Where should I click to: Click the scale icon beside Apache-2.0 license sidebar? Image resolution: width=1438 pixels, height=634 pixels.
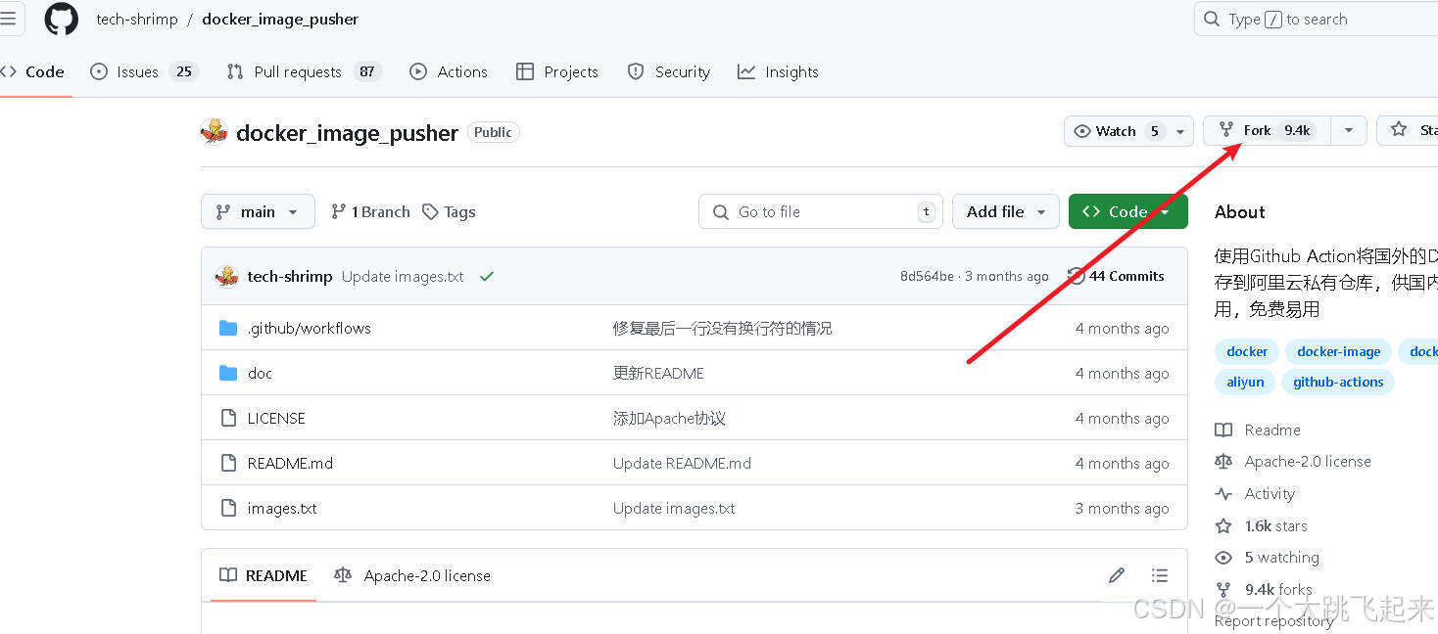click(x=1223, y=462)
